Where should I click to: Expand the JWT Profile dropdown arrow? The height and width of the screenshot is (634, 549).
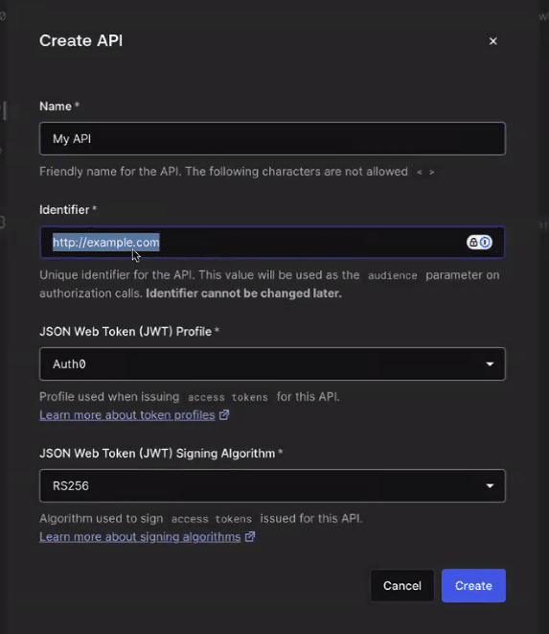point(490,364)
